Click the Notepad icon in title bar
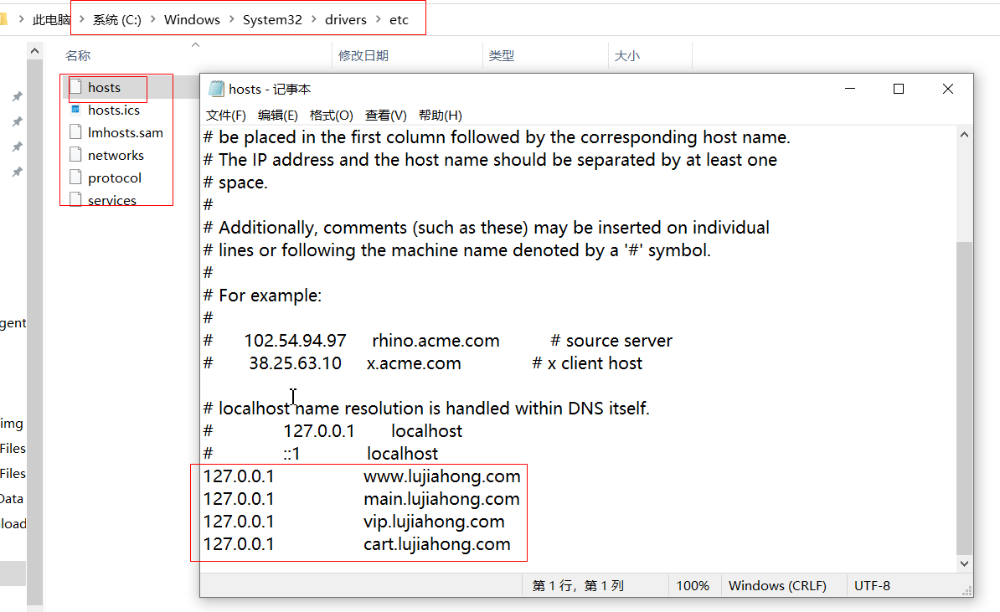Viewport: 1000px width, 612px height. coord(216,89)
